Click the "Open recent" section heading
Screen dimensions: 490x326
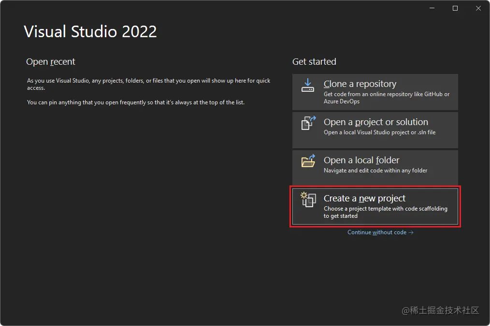(51, 62)
